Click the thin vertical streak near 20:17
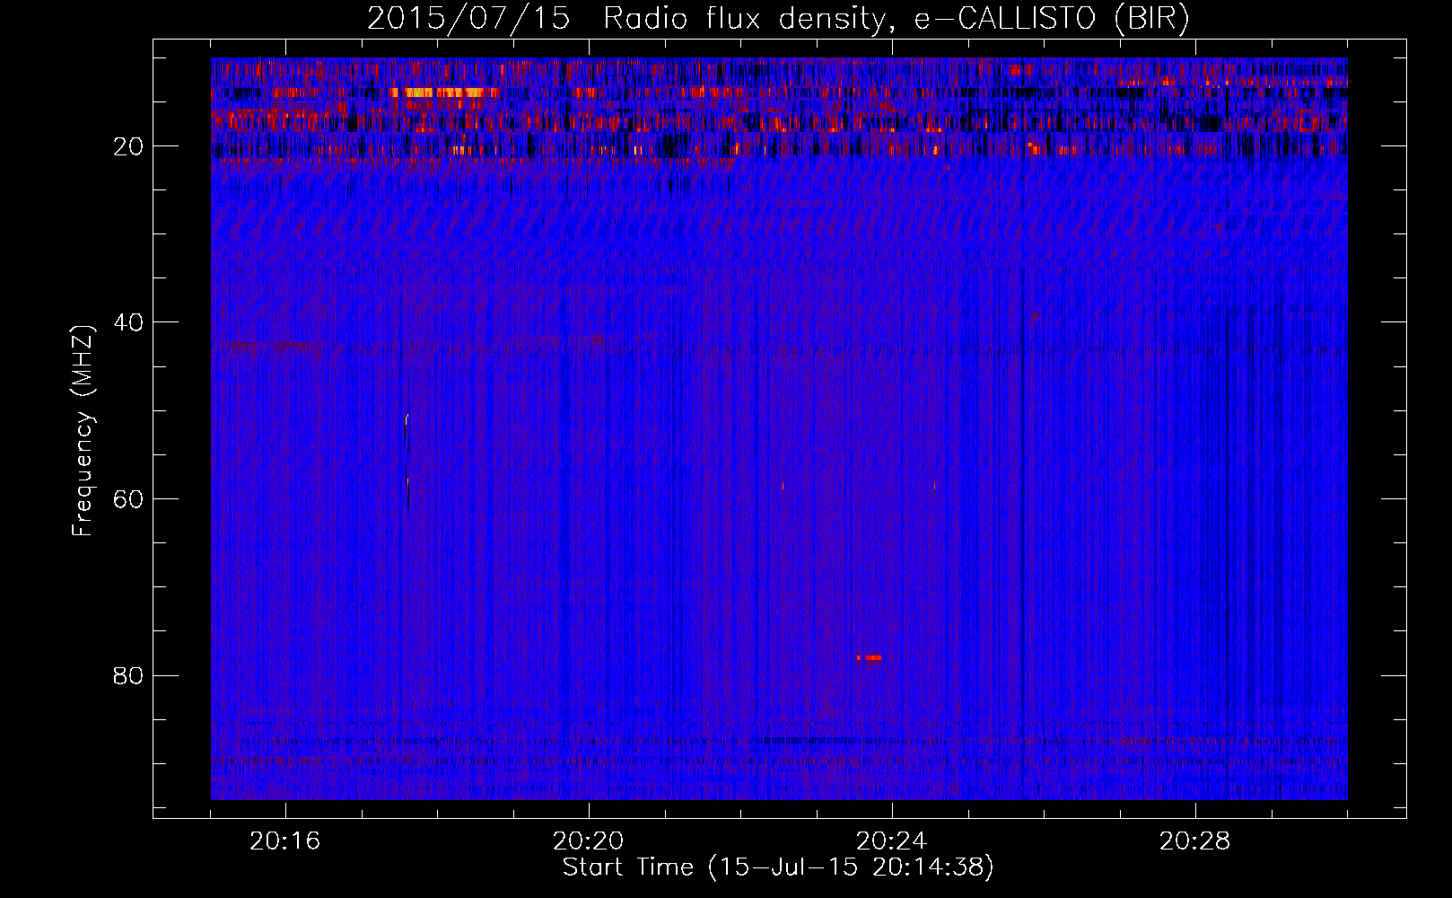The width and height of the screenshot is (1452, 898). 407,461
